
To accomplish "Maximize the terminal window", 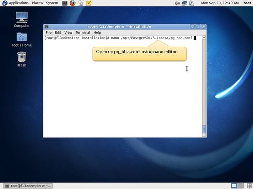I will [x=198, y=27].
